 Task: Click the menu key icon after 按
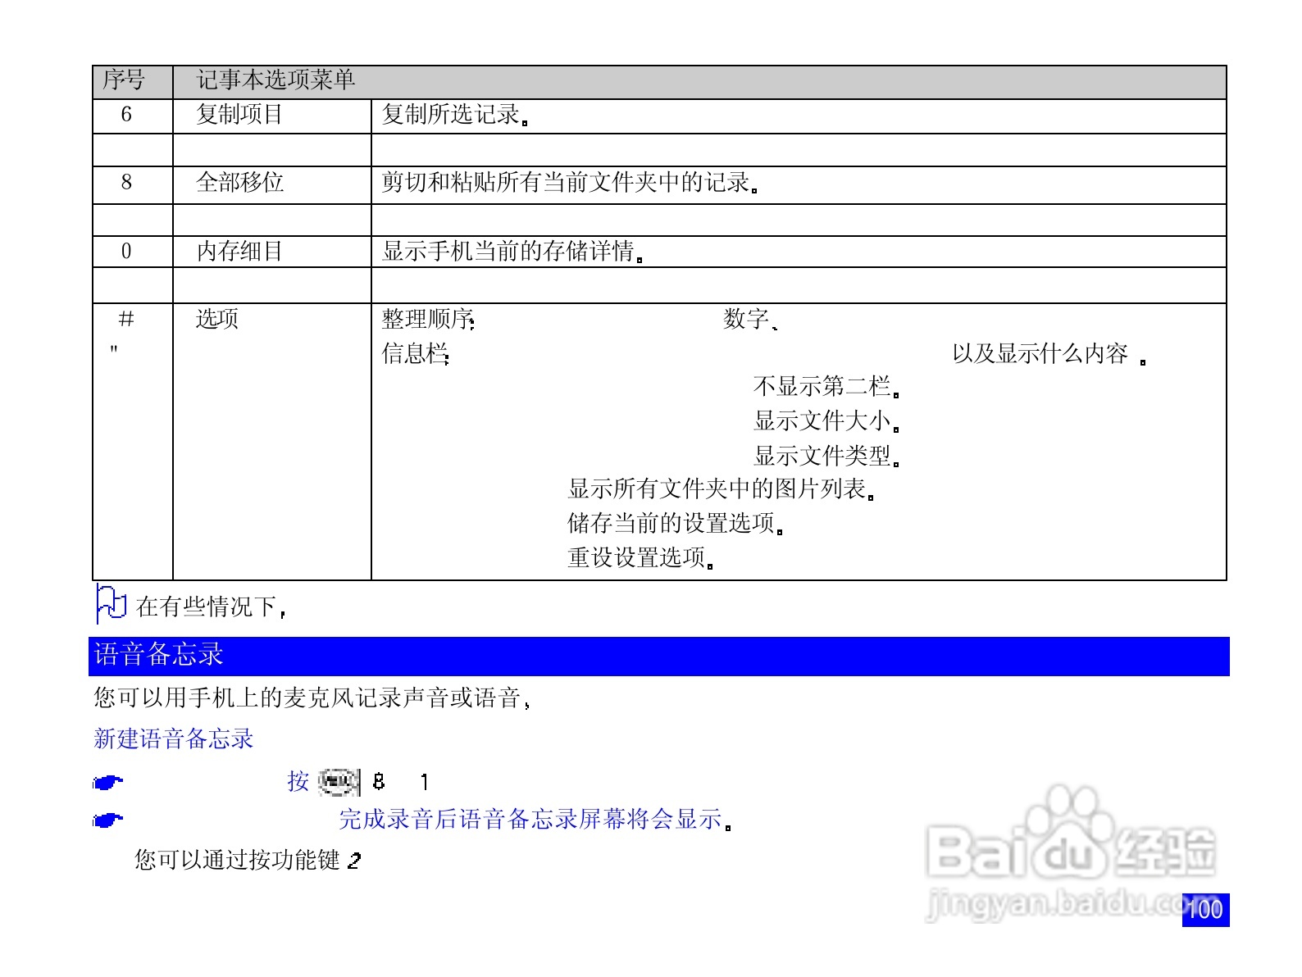339,781
